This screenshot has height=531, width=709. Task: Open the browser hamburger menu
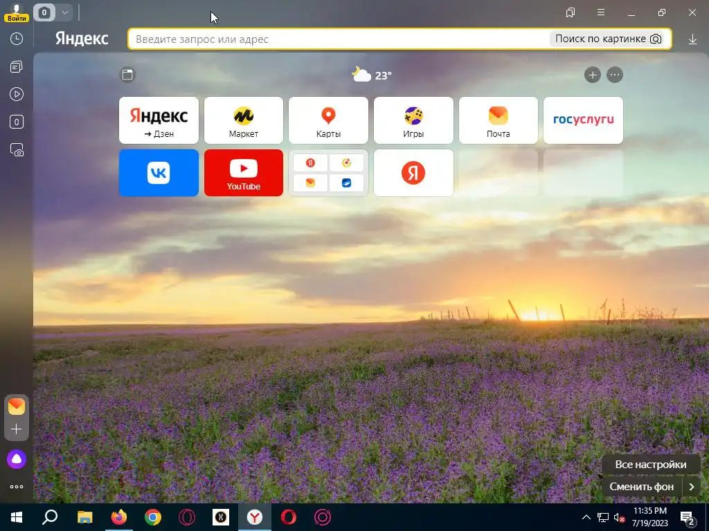pyautogui.click(x=601, y=12)
